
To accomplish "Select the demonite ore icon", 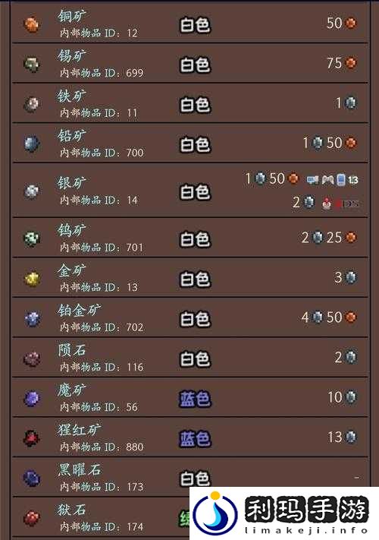I will coord(32,399).
